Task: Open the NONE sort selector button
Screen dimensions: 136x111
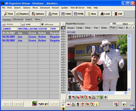Action: click(30, 25)
